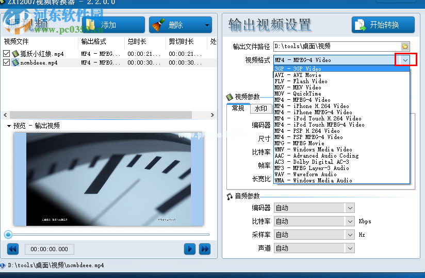This screenshot has width=425, height=278.
Task: Select the 狐妖小红娘.mp4 file row
Action: point(109,54)
